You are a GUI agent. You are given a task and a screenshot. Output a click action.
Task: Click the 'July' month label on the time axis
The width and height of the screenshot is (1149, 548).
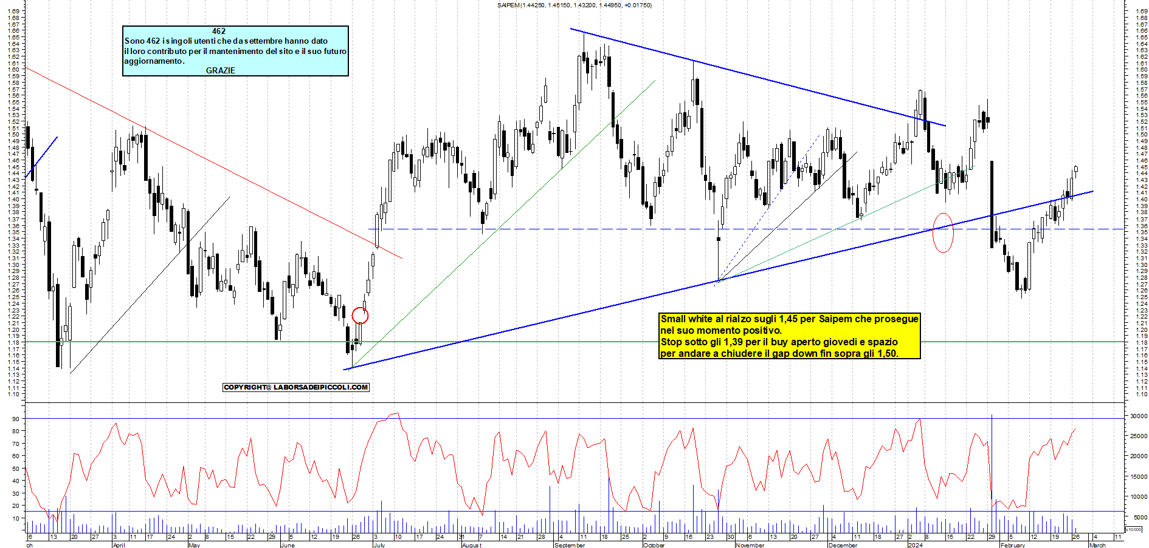pos(379,545)
